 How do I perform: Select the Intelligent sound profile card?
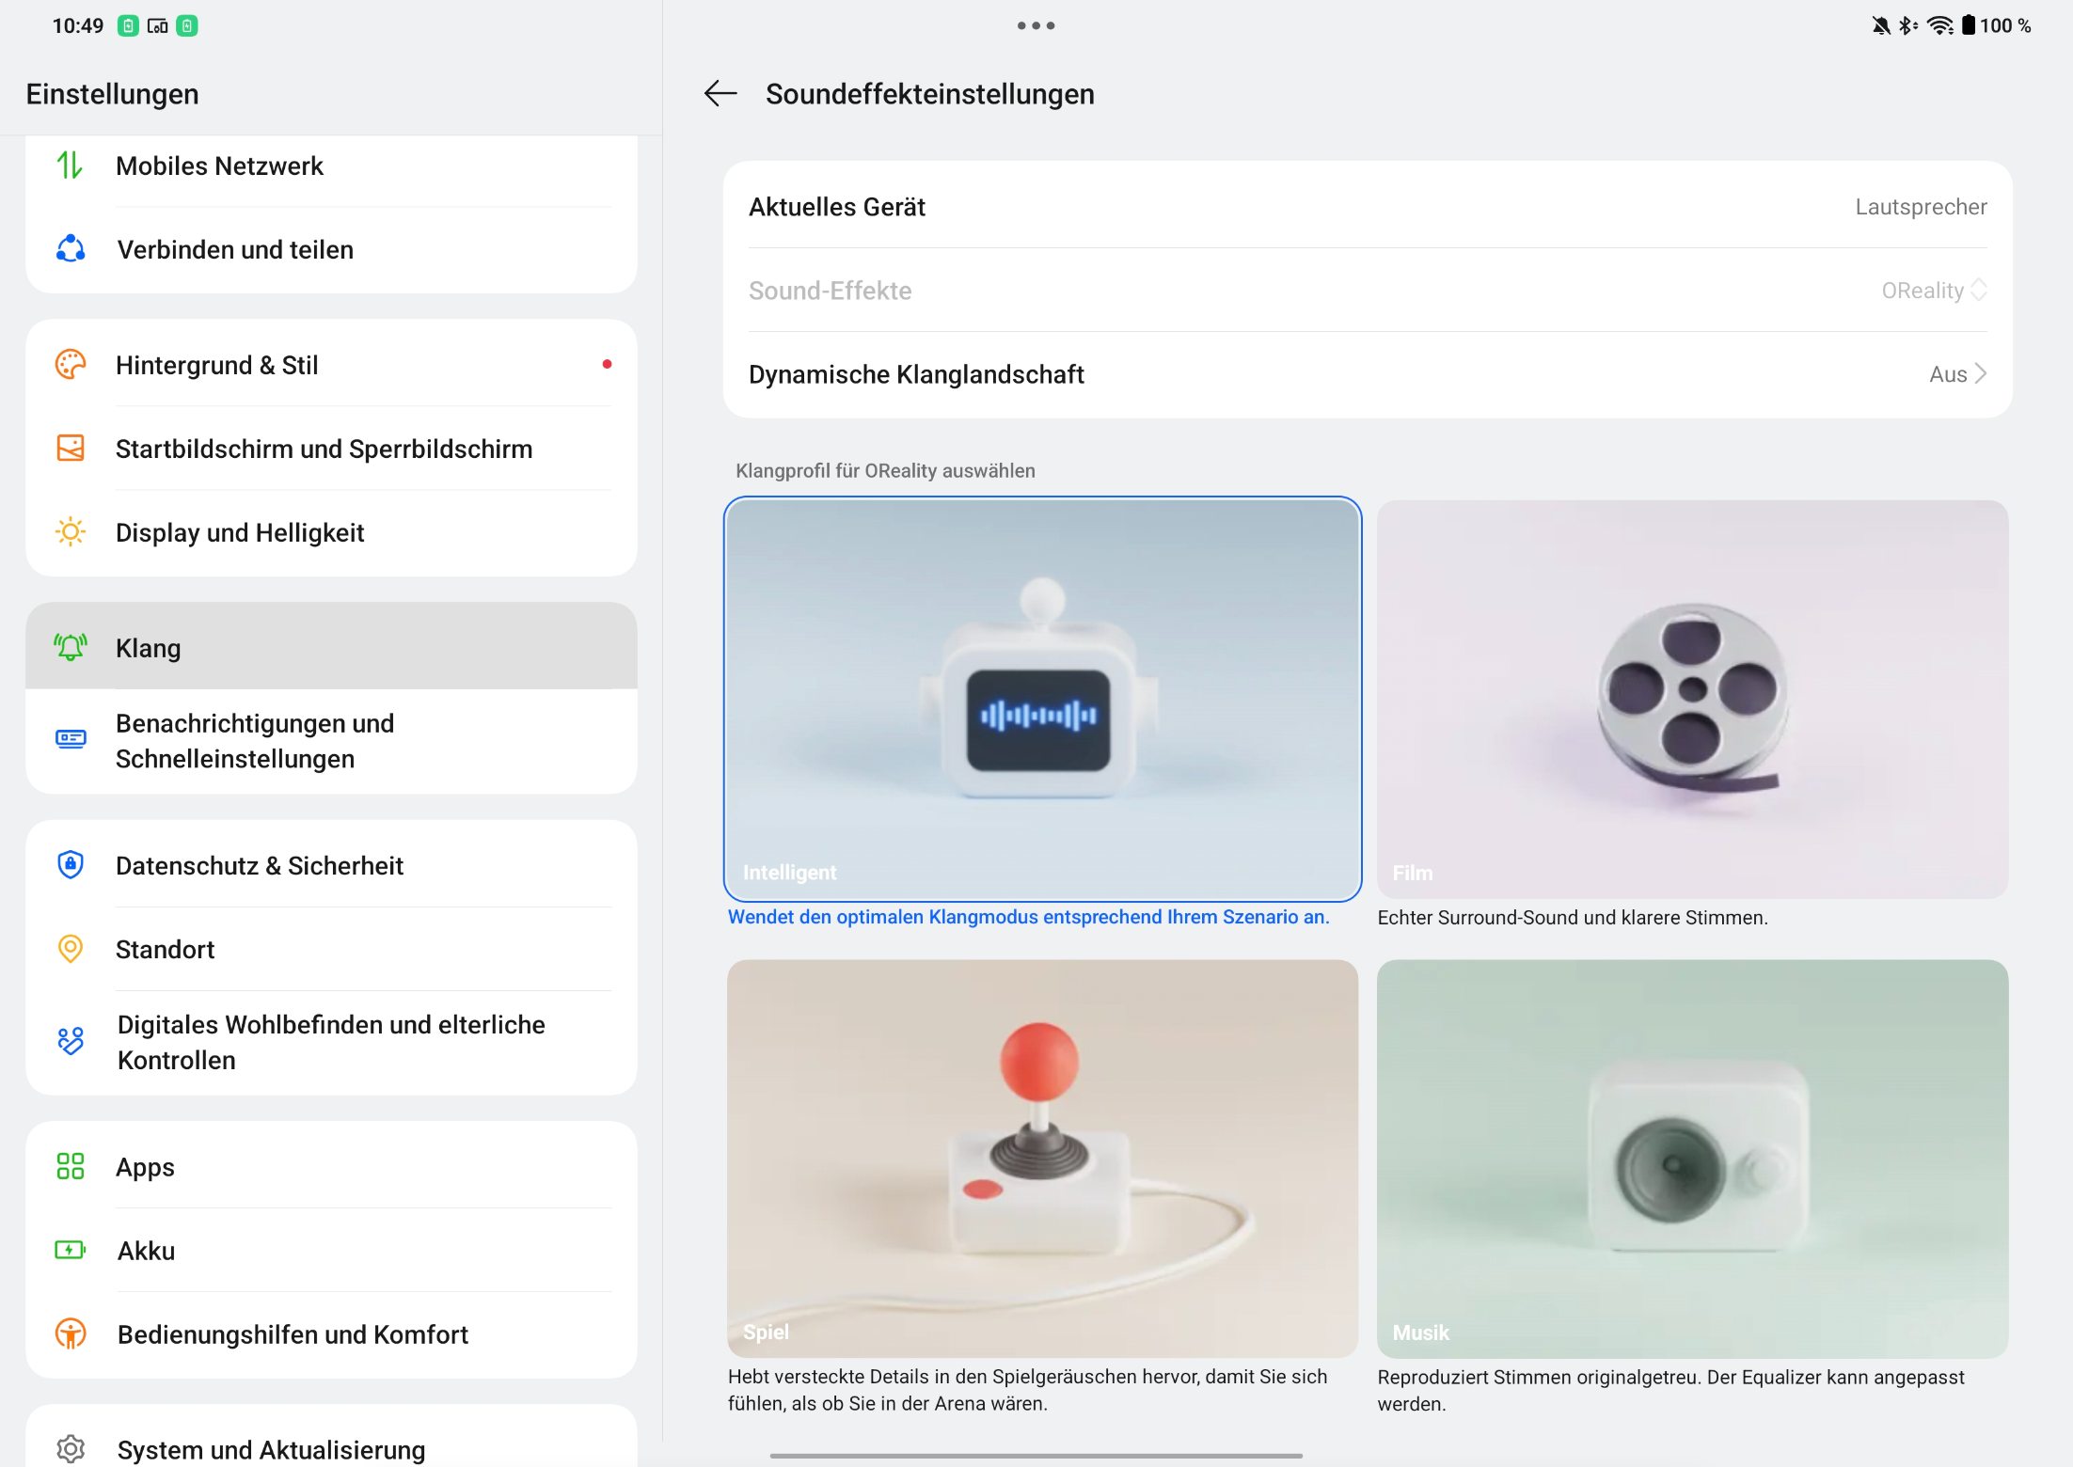coord(1042,699)
